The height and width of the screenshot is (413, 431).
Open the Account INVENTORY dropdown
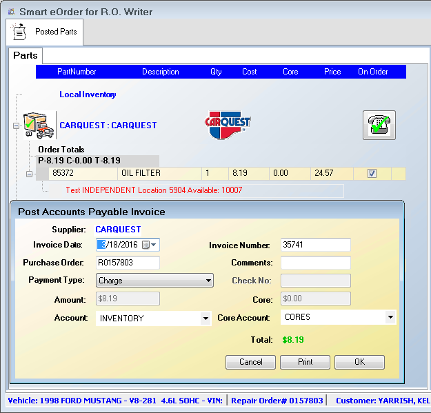205,319
